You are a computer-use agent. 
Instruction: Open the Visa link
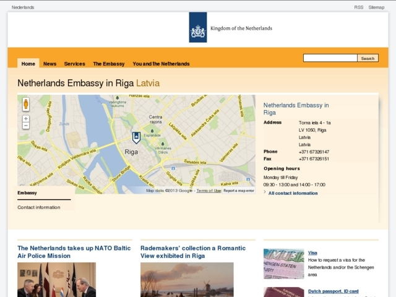point(312,253)
